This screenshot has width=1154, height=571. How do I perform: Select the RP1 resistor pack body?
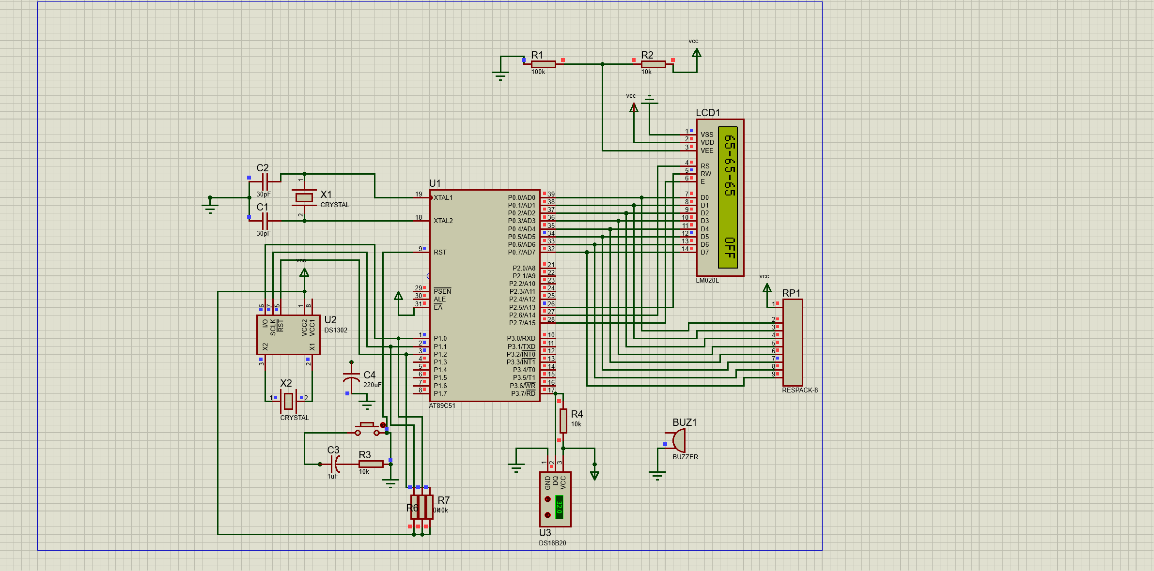(793, 343)
